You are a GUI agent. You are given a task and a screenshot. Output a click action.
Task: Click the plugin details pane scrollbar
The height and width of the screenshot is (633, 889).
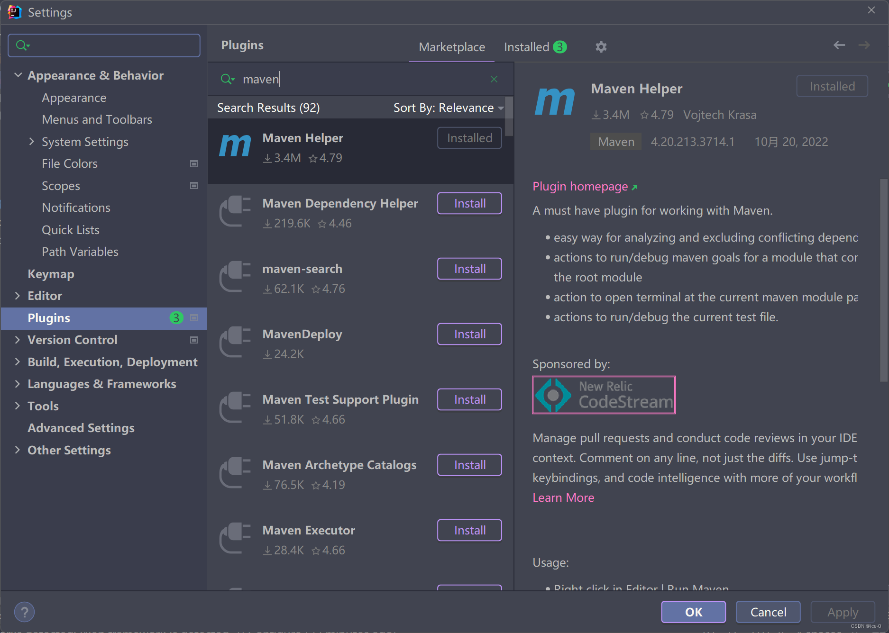884,280
